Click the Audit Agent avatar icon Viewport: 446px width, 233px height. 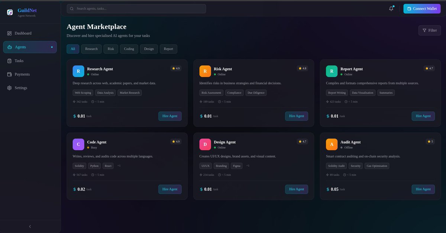[x=332, y=144]
